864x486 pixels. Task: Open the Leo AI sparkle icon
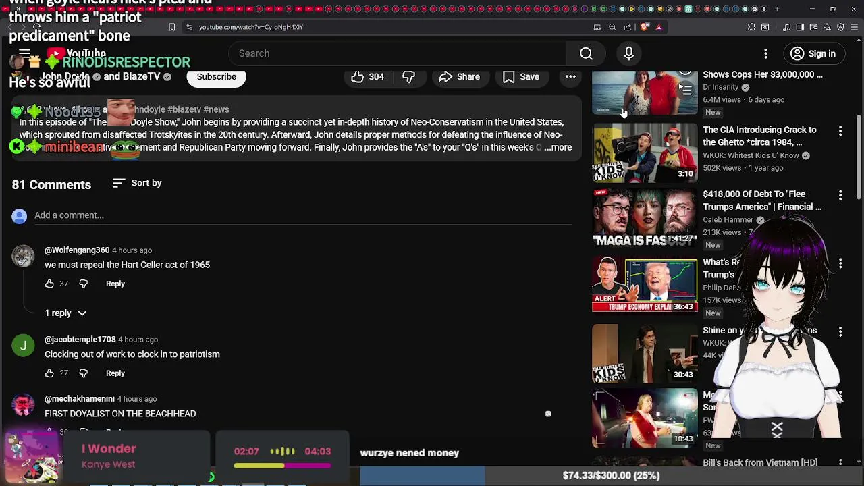coord(827,27)
